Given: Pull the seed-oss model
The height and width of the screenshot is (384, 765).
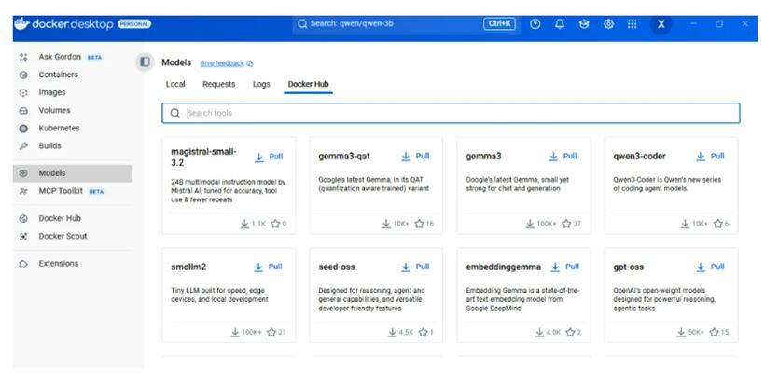Looking at the screenshot, I should tap(416, 267).
